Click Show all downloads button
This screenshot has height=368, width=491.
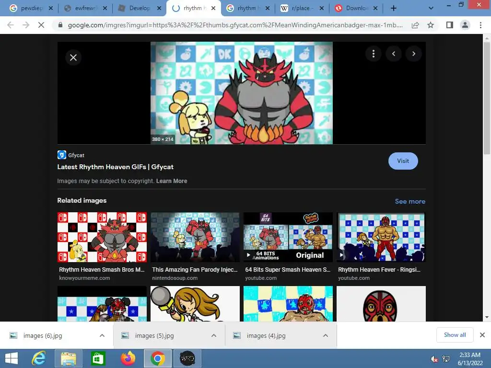(x=455, y=335)
